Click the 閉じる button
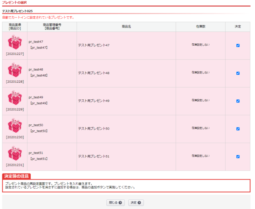Viewport: 255px width, 209px height. [x=116, y=203]
